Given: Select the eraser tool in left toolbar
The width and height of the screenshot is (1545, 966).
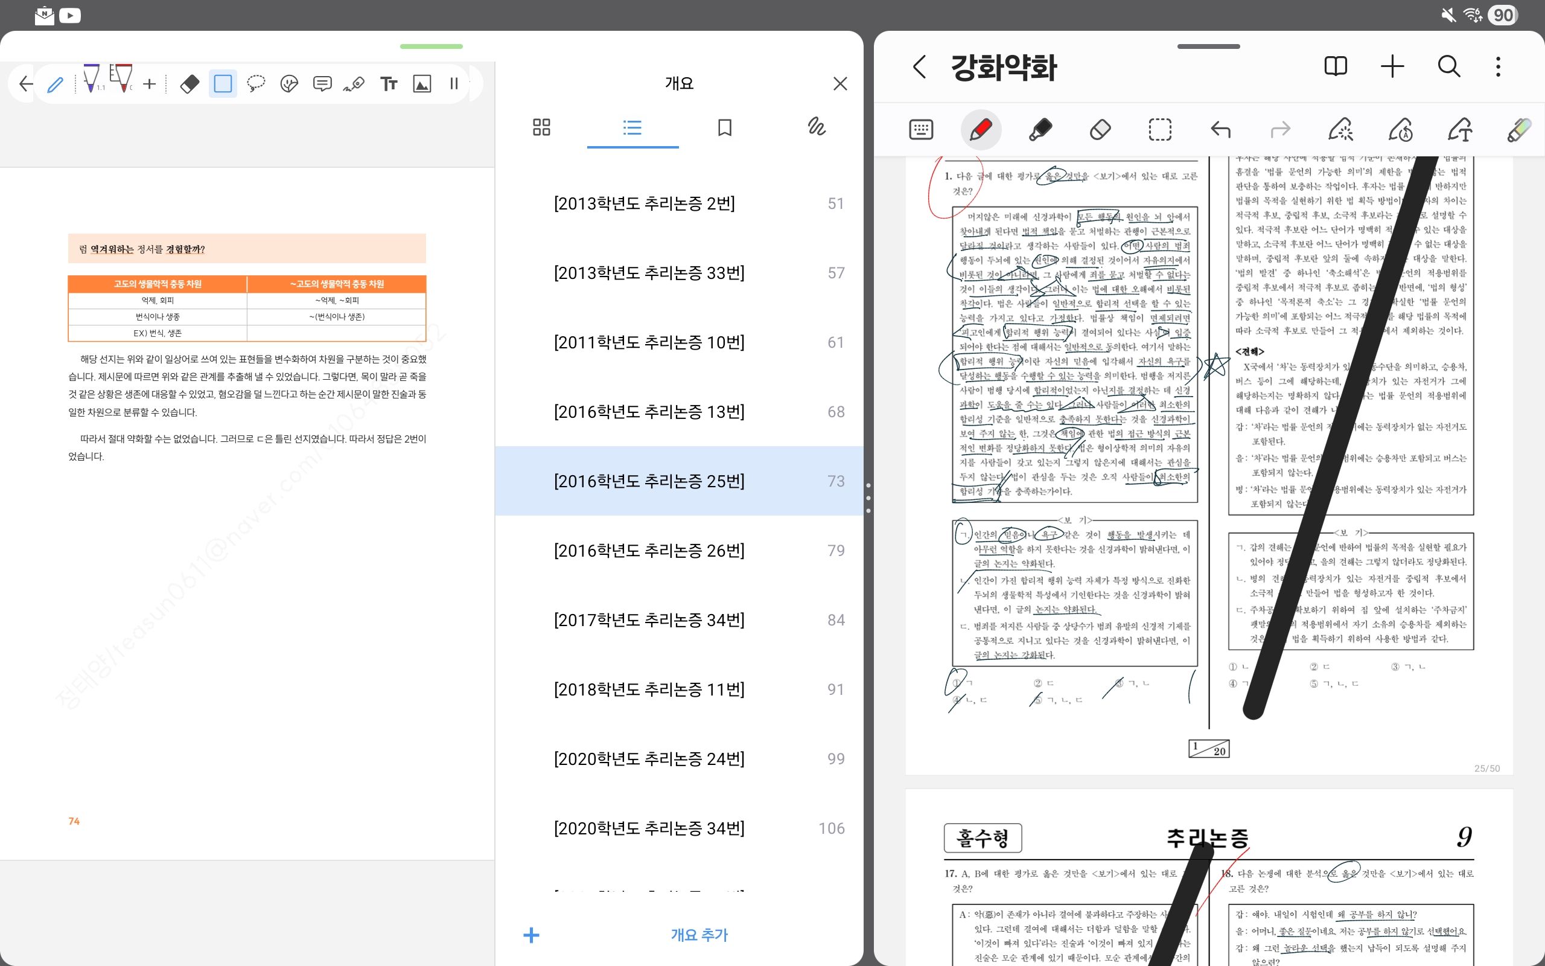Looking at the screenshot, I should click(x=190, y=84).
